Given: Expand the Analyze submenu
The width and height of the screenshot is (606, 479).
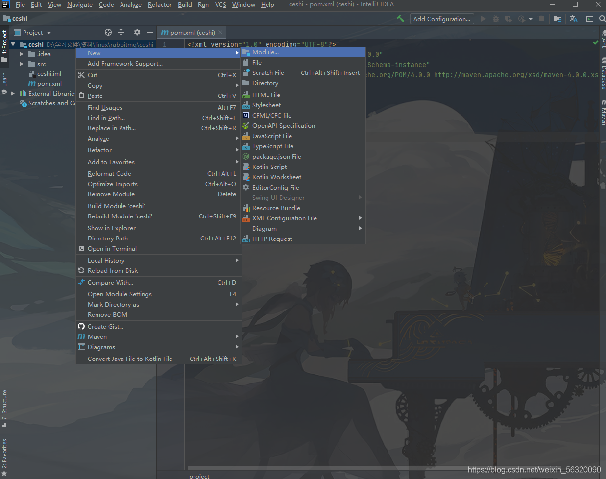Looking at the screenshot, I should click(x=159, y=139).
